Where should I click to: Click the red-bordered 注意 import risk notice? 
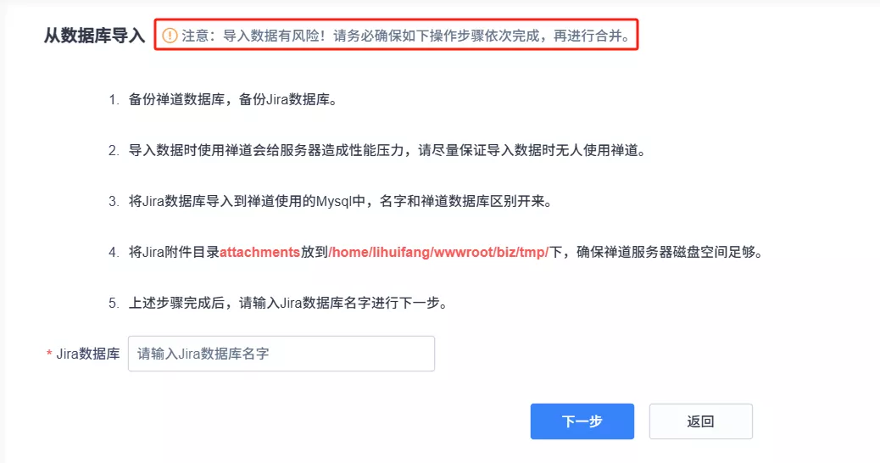(x=396, y=35)
